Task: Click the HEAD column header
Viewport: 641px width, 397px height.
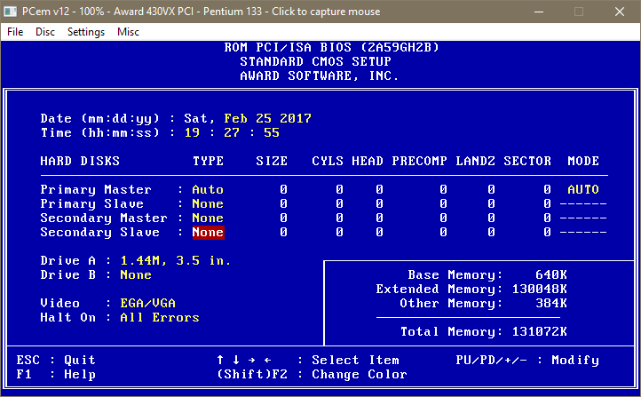Action: pos(368,161)
